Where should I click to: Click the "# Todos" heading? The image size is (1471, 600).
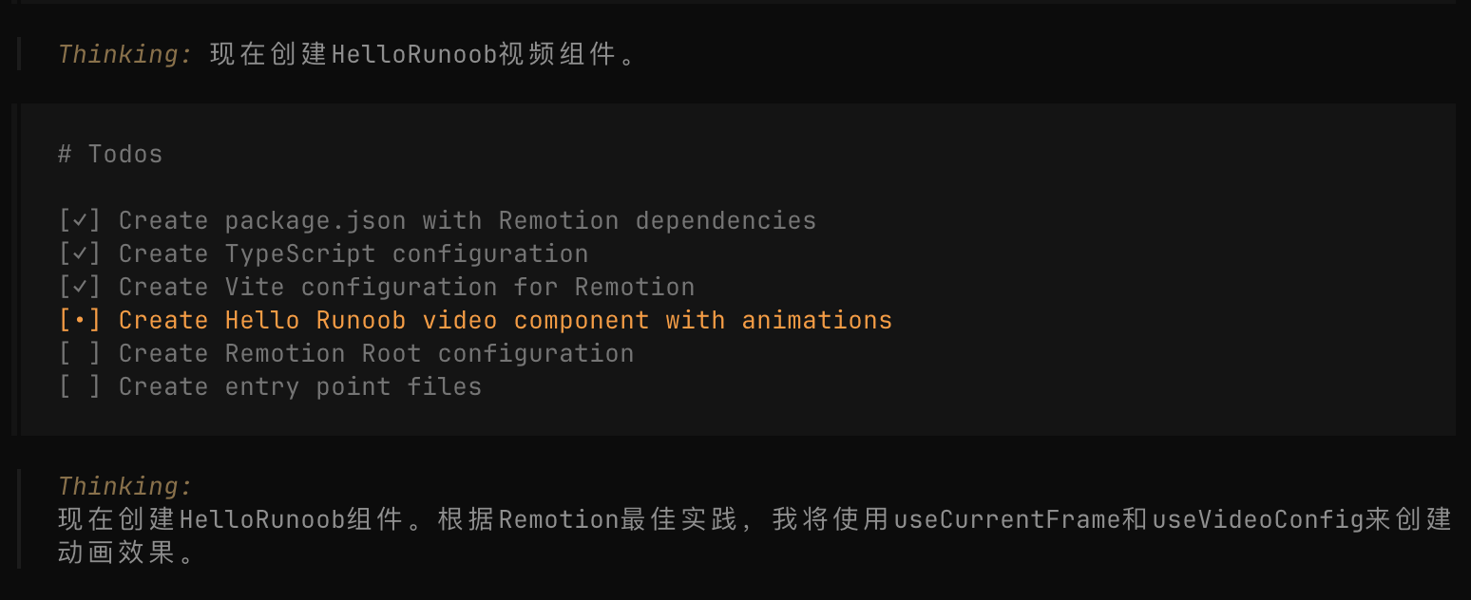110,155
